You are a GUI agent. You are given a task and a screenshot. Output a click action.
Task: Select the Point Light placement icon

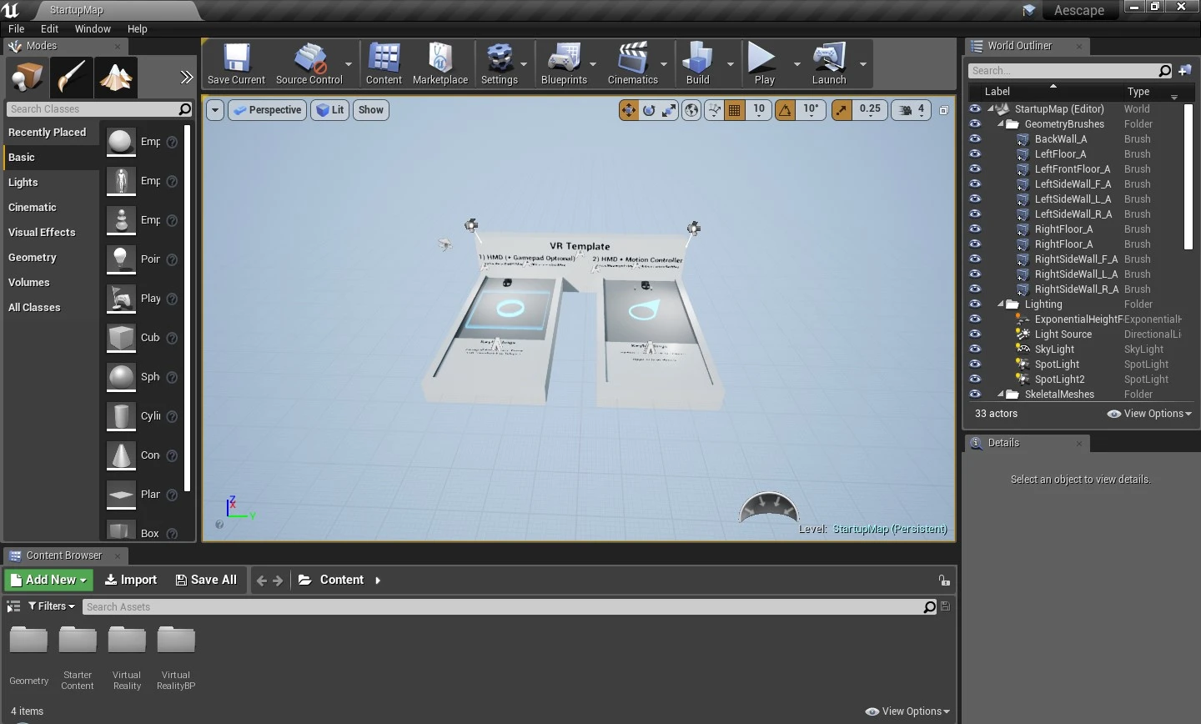click(121, 259)
